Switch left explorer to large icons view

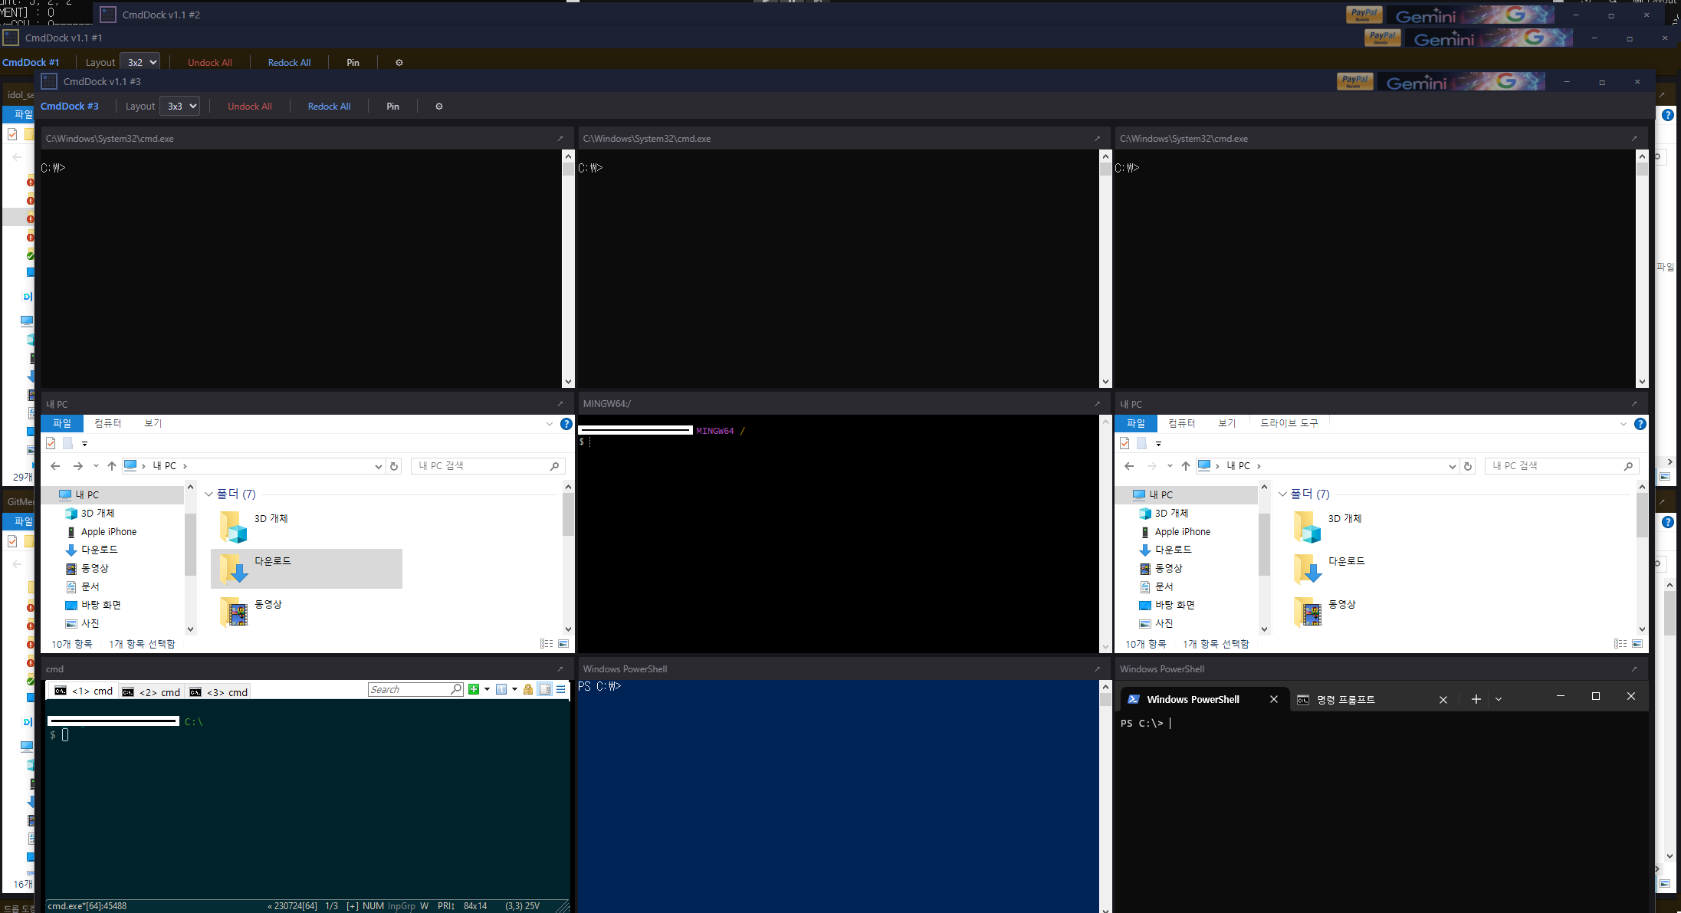coord(563,644)
